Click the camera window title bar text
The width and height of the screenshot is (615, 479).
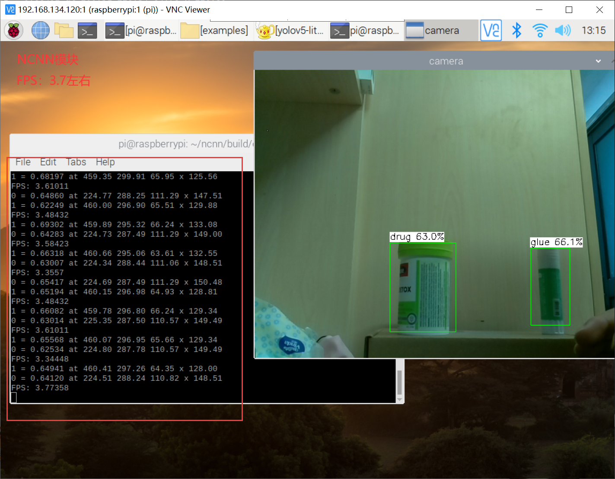(446, 61)
